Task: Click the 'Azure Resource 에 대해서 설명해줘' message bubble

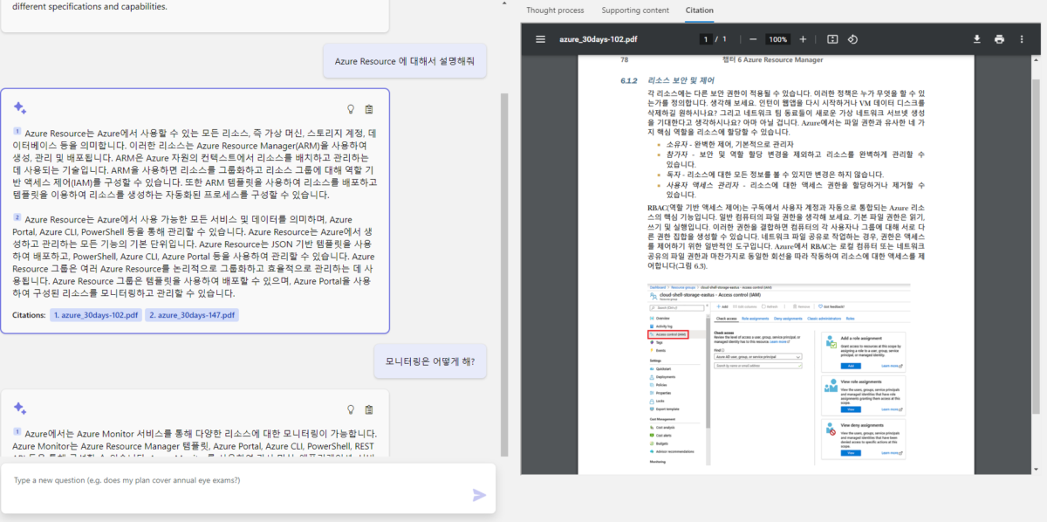Action: 404,61
